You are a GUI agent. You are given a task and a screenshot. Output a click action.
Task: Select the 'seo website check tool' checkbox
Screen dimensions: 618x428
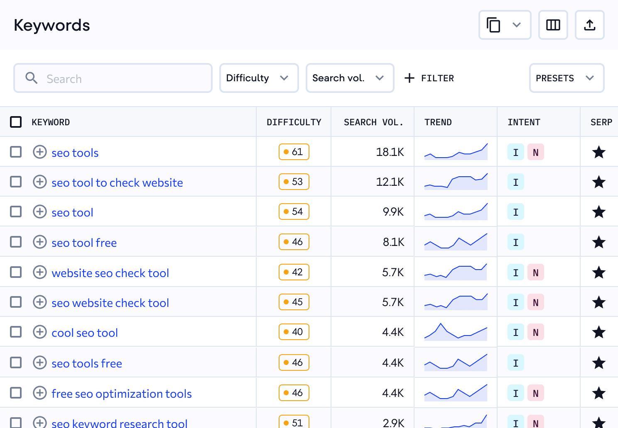16,302
